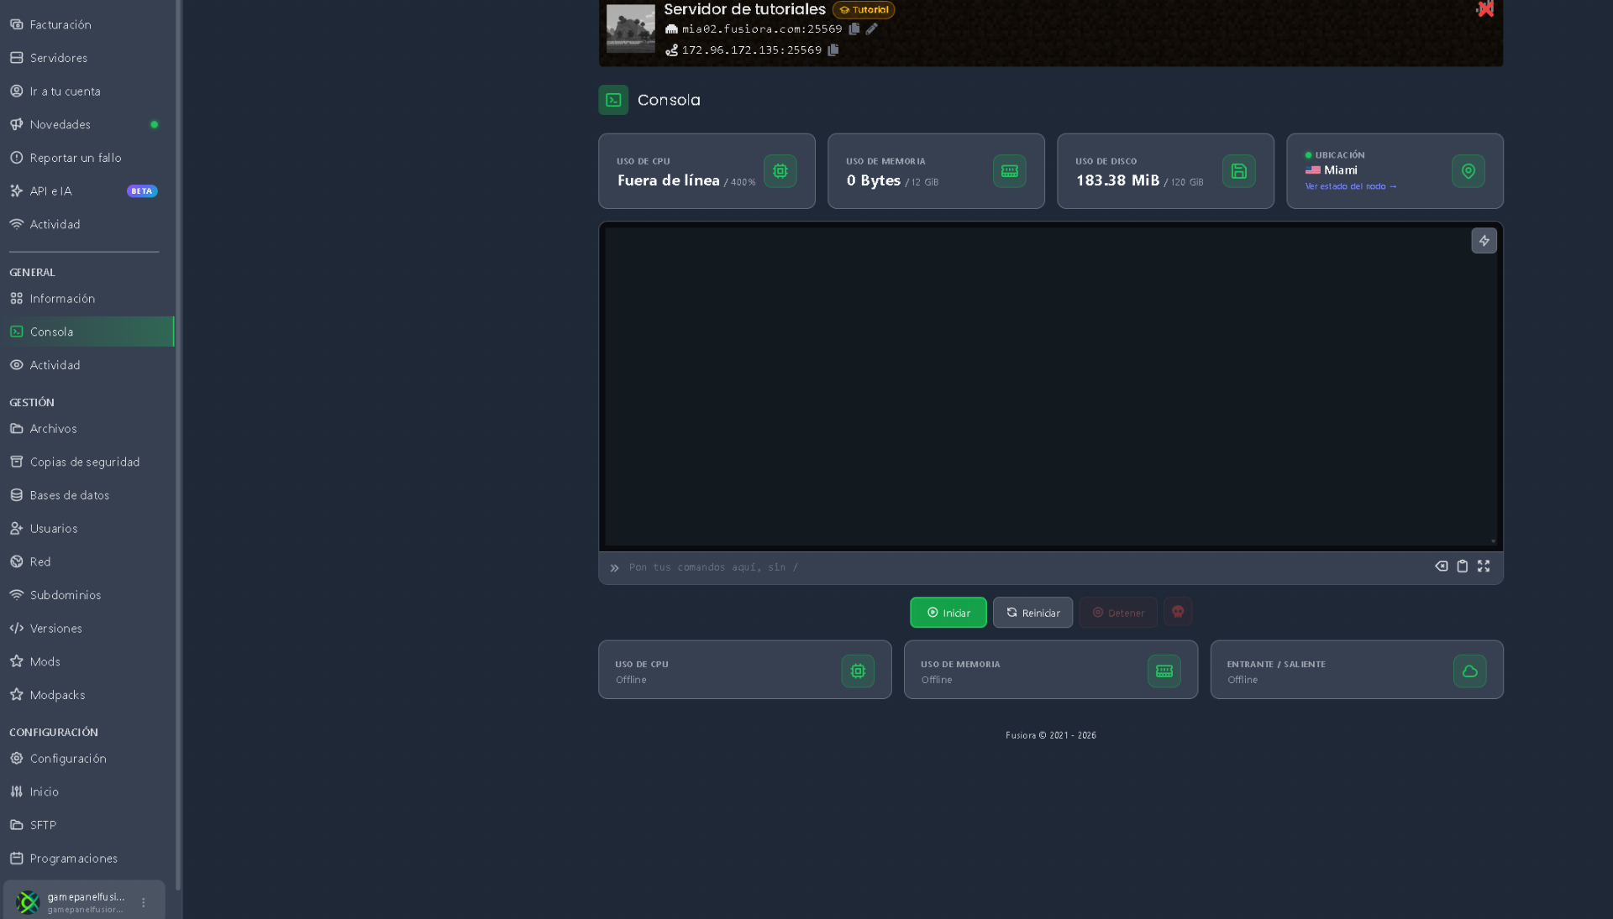1613x919 pixels.
Task: Click the Detener stop button
Action: pos(1117,613)
